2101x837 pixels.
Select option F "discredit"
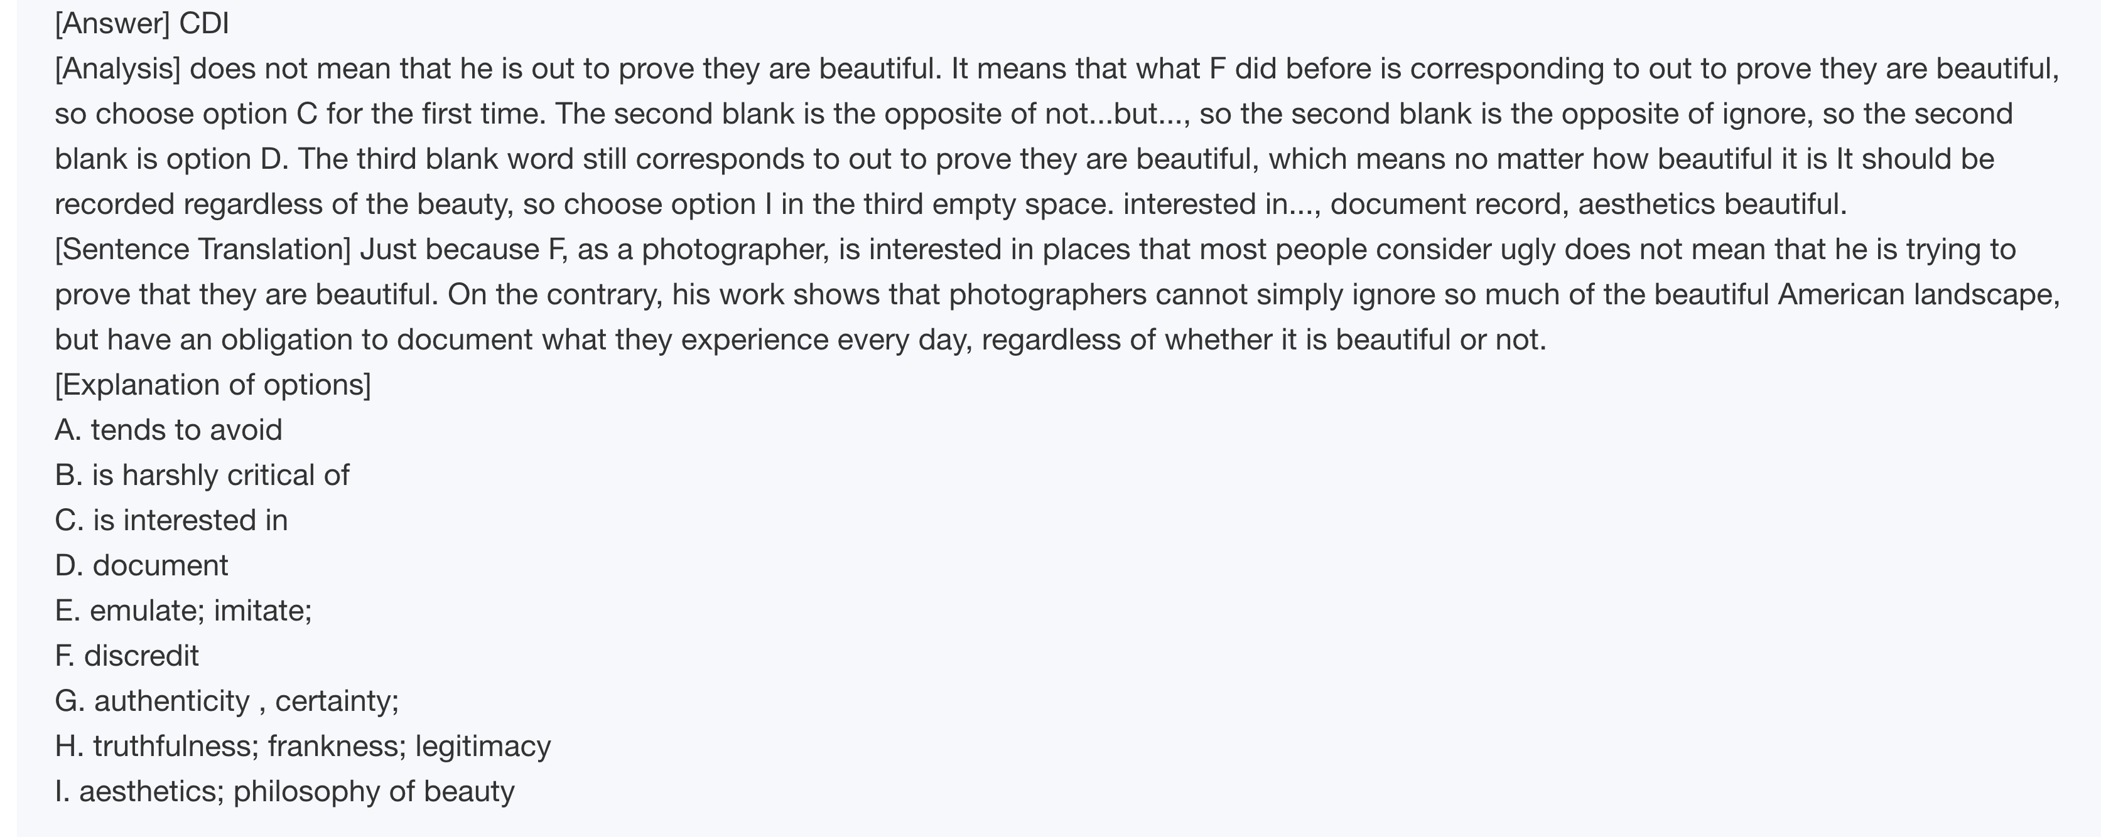127,656
